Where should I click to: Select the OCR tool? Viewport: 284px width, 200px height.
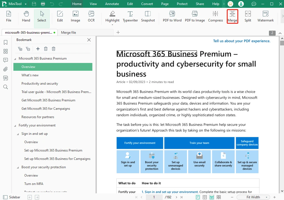91,16
